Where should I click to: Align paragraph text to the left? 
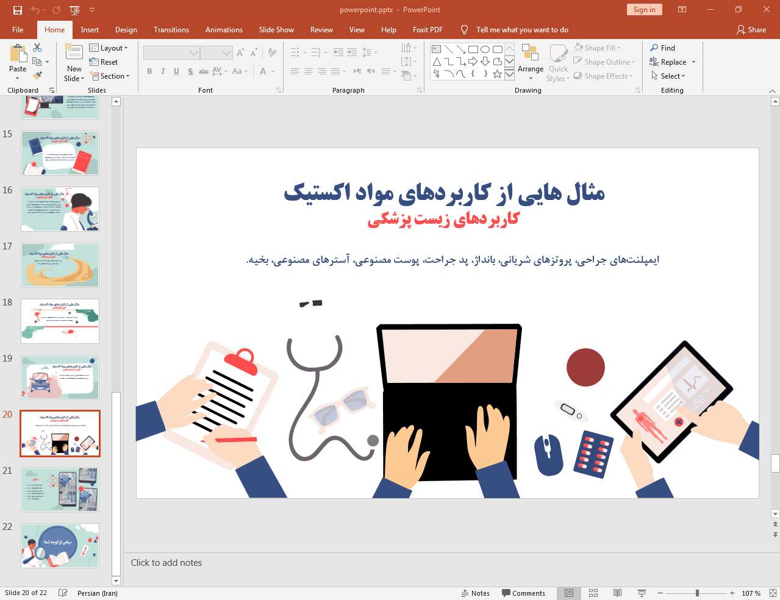[295, 71]
